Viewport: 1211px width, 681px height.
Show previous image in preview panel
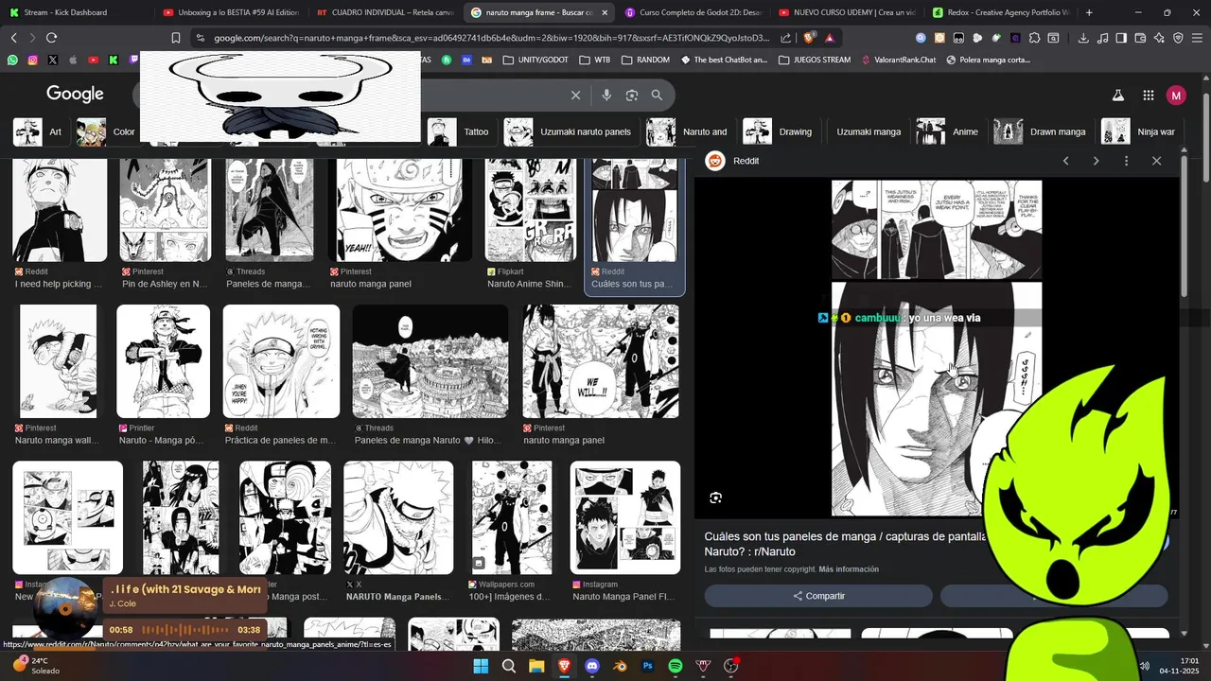coord(1065,161)
